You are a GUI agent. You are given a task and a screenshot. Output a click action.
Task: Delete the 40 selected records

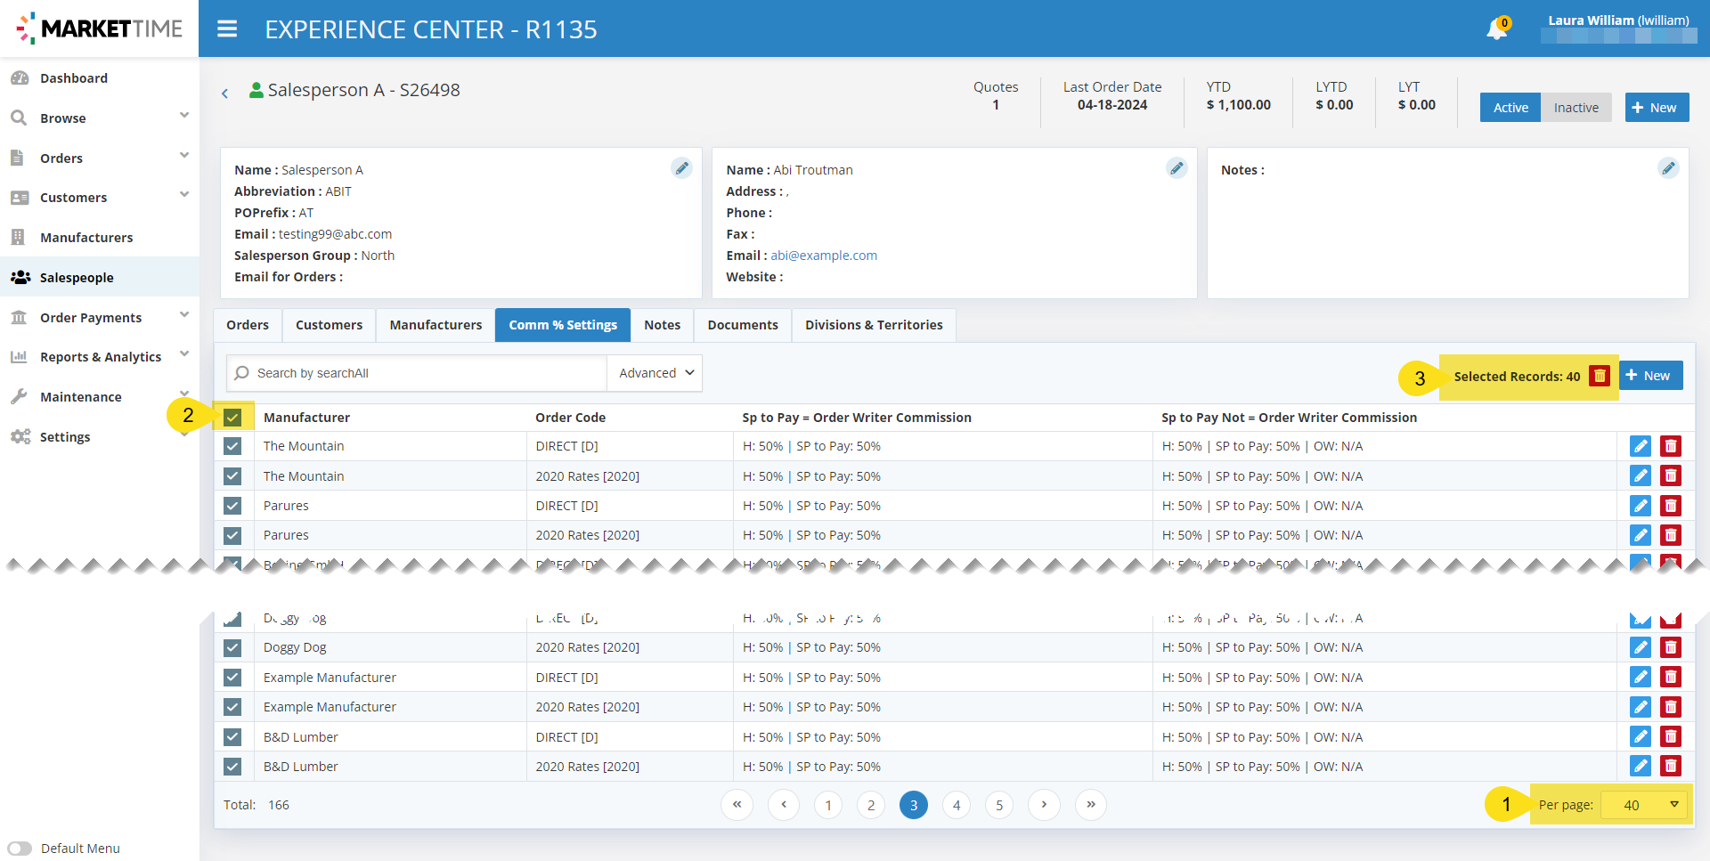1600,376
